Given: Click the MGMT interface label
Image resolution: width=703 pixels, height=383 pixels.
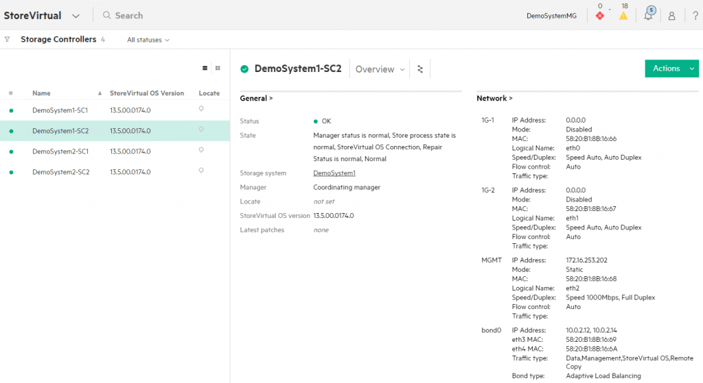Looking at the screenshot, I should click(492, 260).
